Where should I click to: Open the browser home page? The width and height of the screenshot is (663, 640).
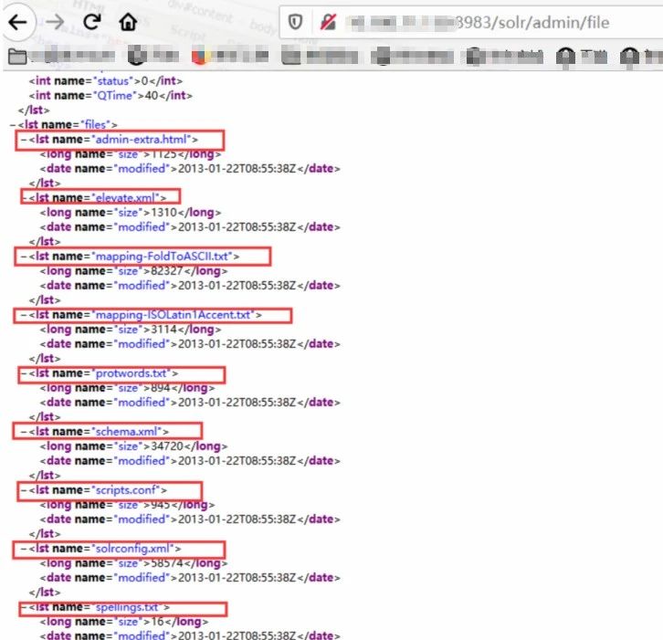click(x=129, y=22)
